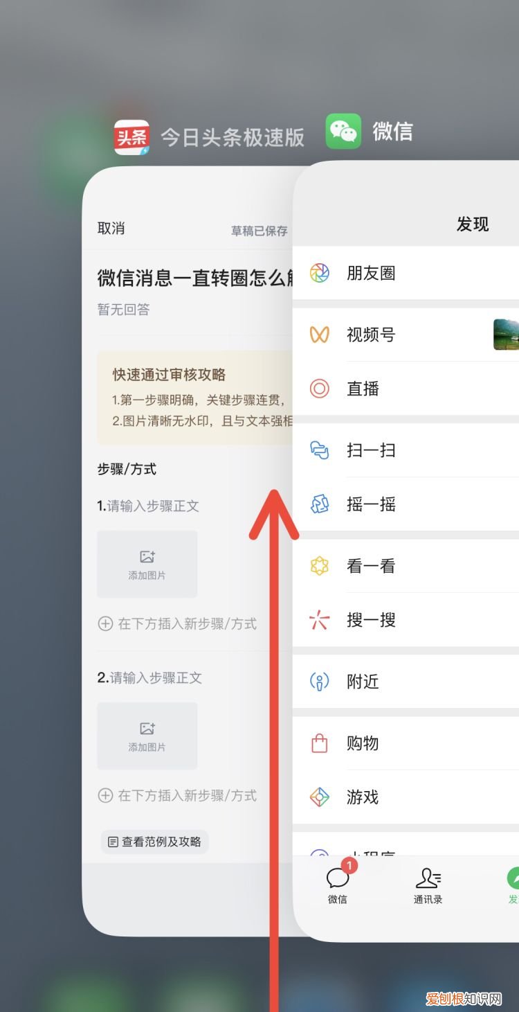Tap 取消 to cancel the draft
Image resolution: width=519 pixels, height=1012 pixels.
pyautogui.click(x=112, y=228)
